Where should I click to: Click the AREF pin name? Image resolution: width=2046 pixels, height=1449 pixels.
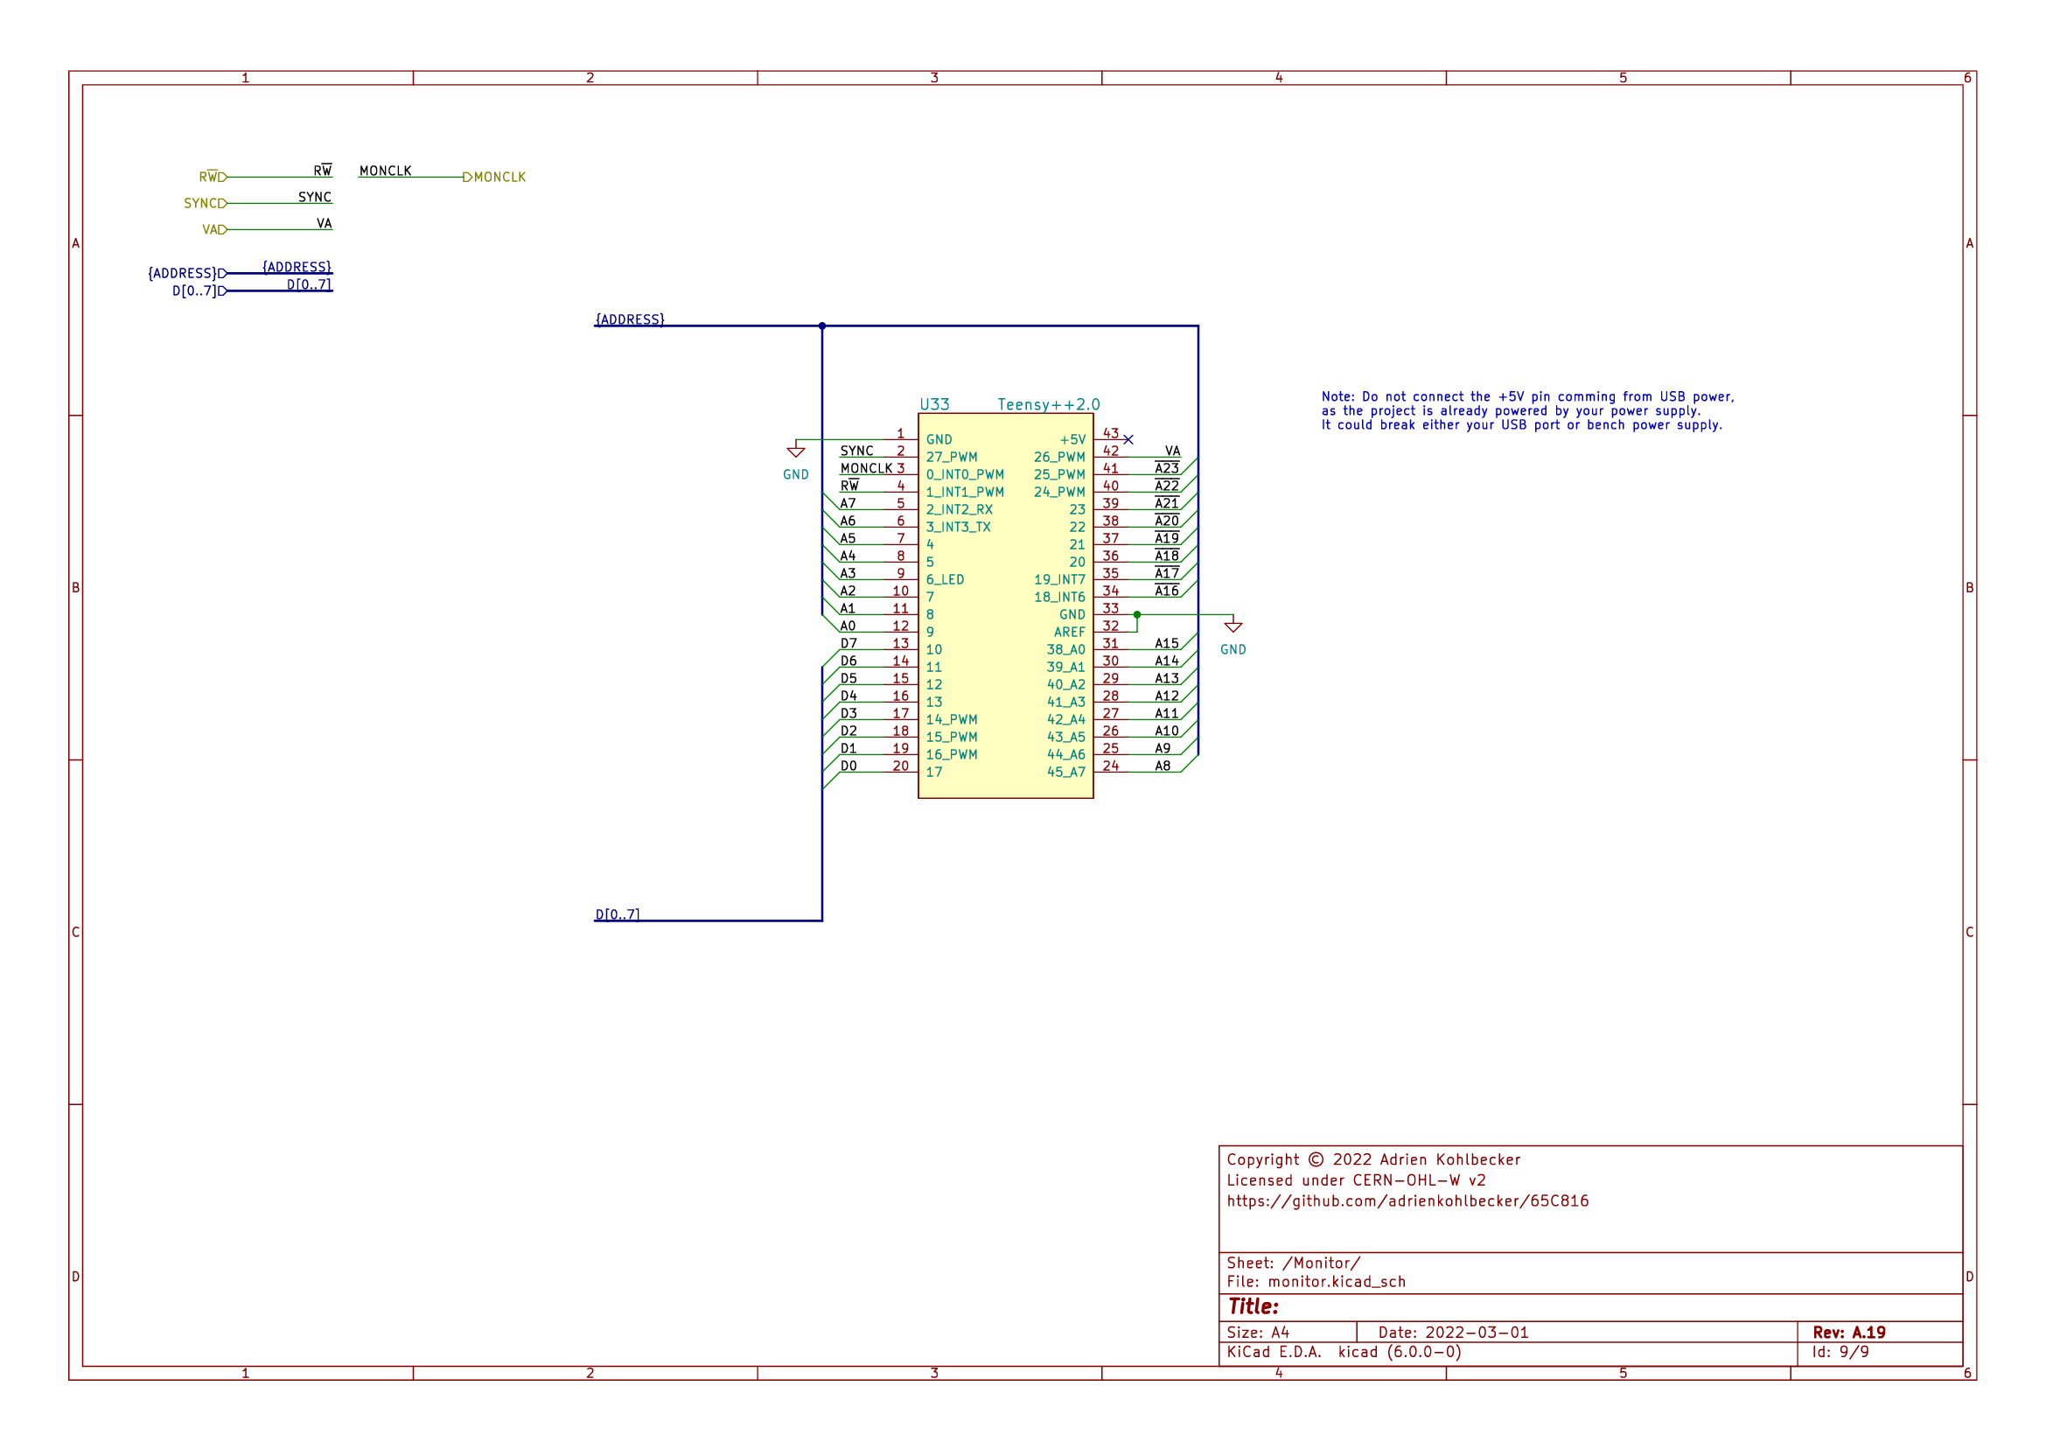(x=1070, y=632)
